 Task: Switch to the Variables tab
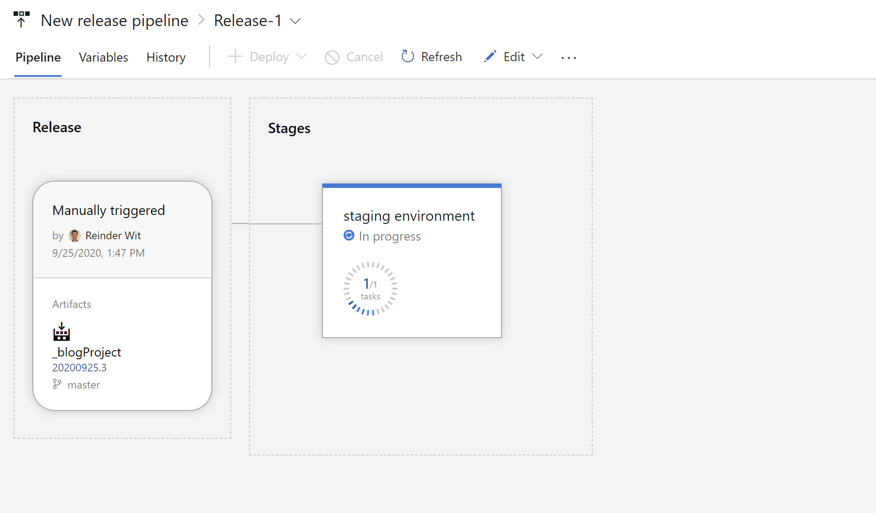103,57
